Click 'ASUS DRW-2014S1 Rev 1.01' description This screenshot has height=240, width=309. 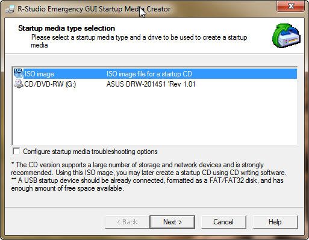point(151,84)
